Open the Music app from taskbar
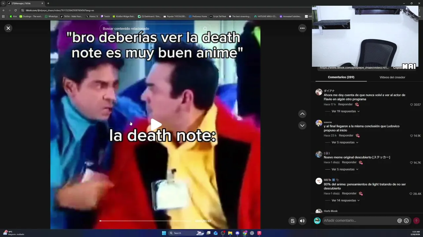 259,233
